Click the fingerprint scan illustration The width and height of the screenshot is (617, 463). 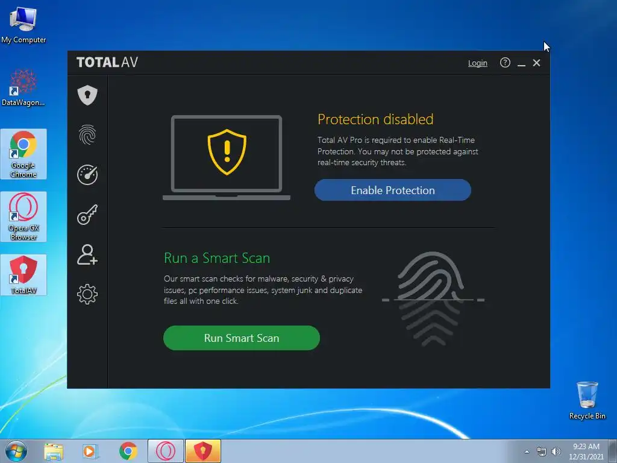pyautogui.click(x=433, y=299)
